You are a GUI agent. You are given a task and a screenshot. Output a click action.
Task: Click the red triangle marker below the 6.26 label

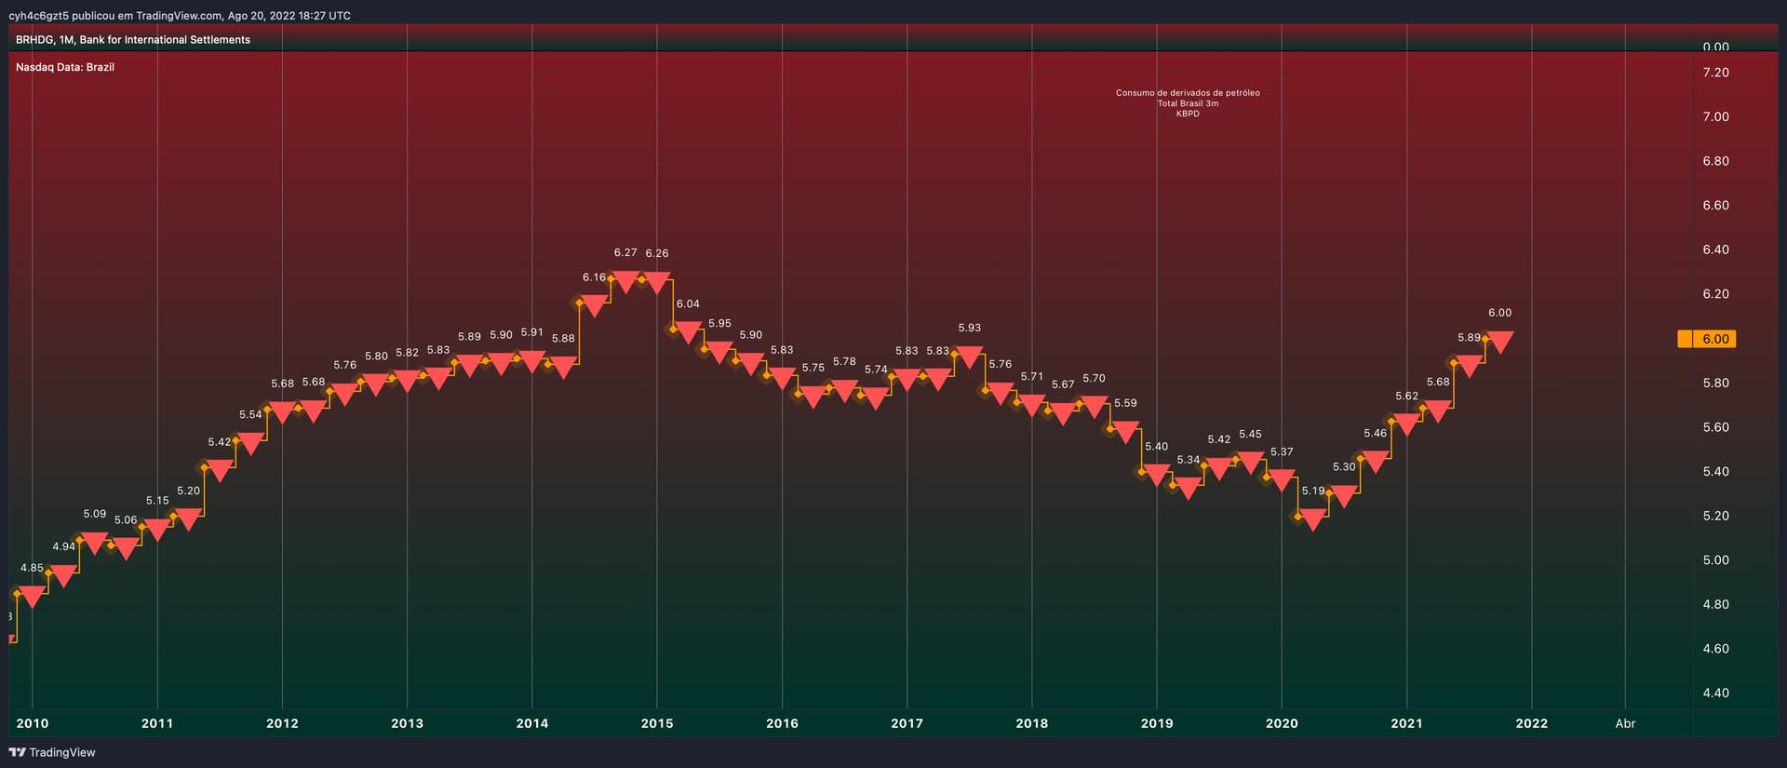pos(657,283)
